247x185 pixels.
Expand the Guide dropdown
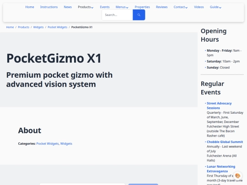(x=215, y=7)
